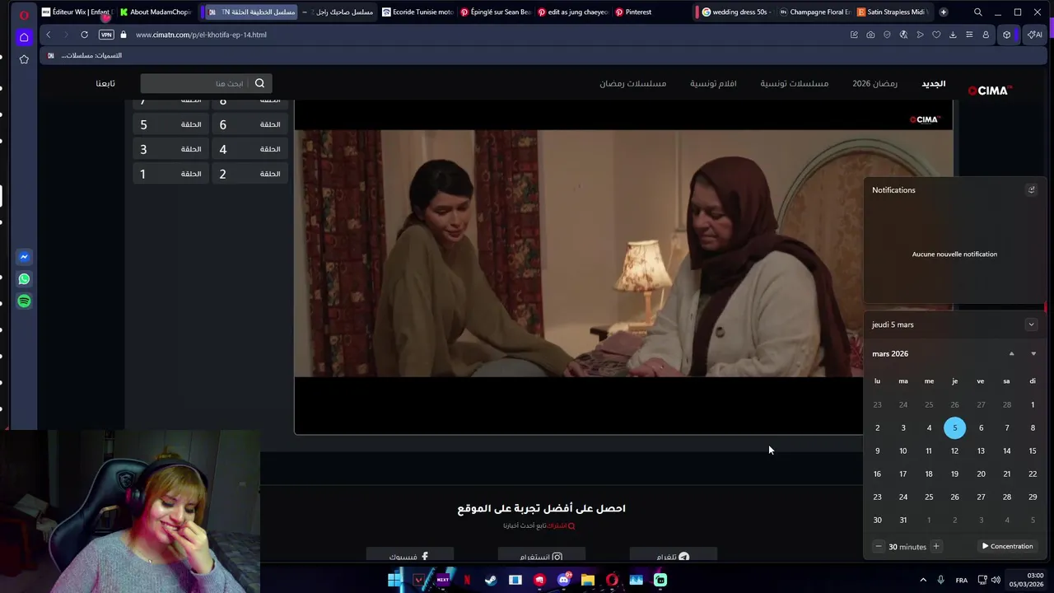Click the mars 2026 month header
This screenshot has width=1054, height=593.
[890, 354]
